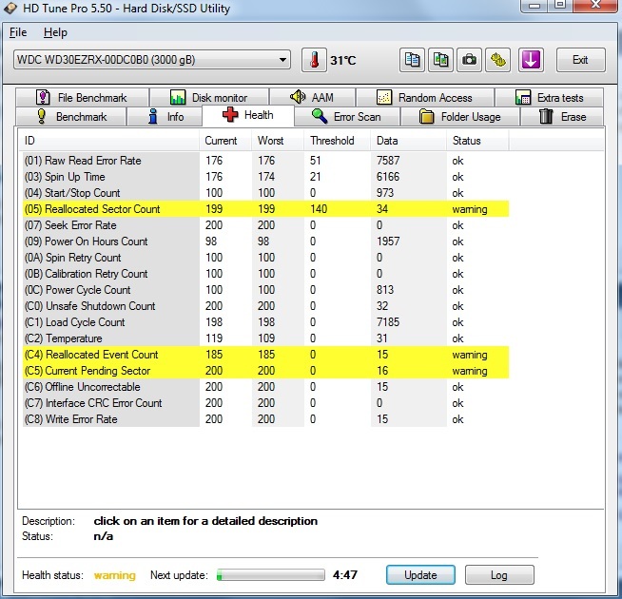Viewport: 622px width, 599px height.
Task: Click the data value 7185 for Load Cycle Count
Action: (388, 322)
